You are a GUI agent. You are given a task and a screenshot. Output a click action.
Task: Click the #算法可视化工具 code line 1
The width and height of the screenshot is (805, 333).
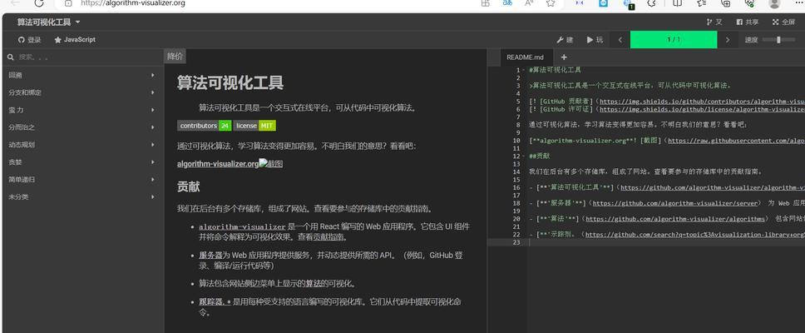click(555, 70)
